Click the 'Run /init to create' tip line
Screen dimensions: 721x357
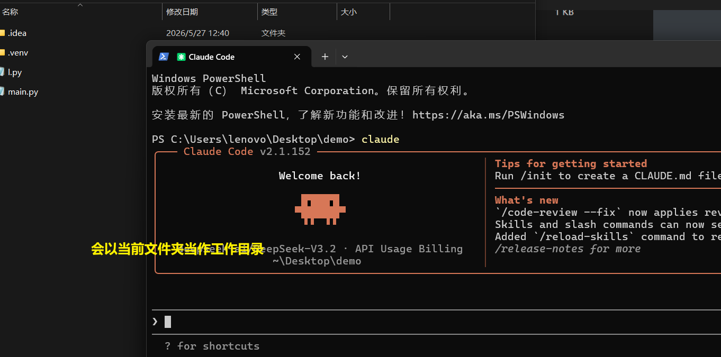(608, 176)
